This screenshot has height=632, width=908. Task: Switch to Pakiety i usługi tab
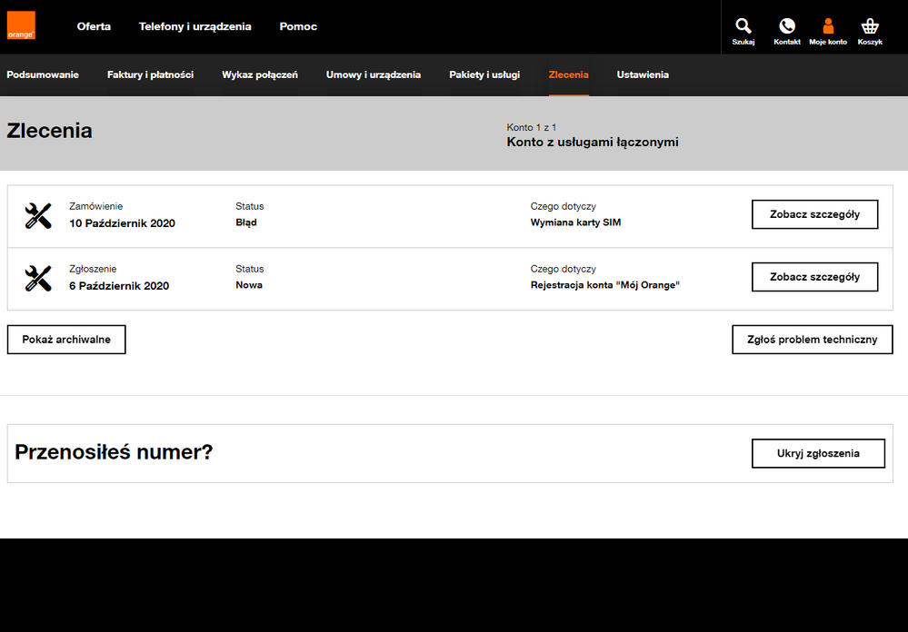tap(484, 74)
